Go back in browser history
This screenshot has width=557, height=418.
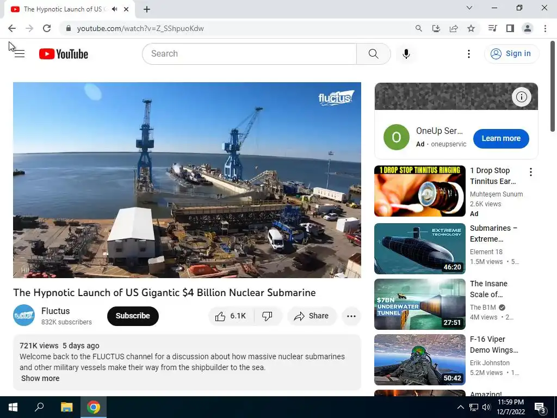12,28
